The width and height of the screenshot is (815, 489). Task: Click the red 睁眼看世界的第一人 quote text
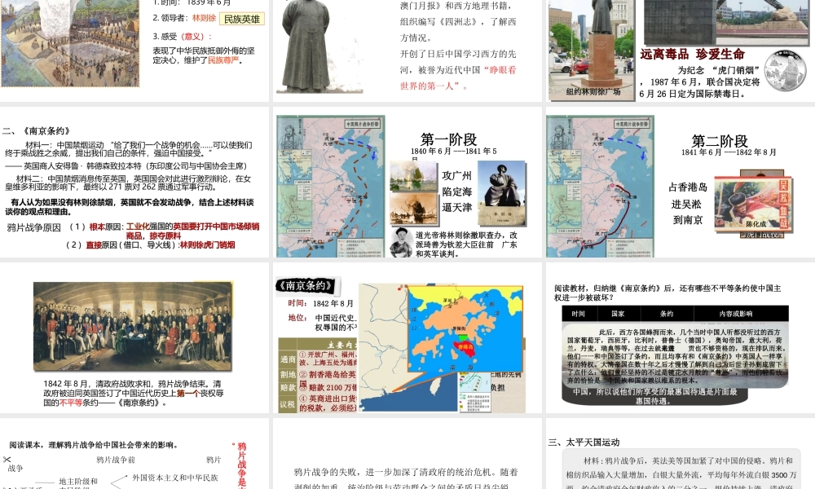(458, 78)
